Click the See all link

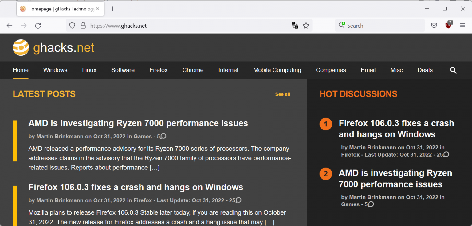(x=282, y=94)
